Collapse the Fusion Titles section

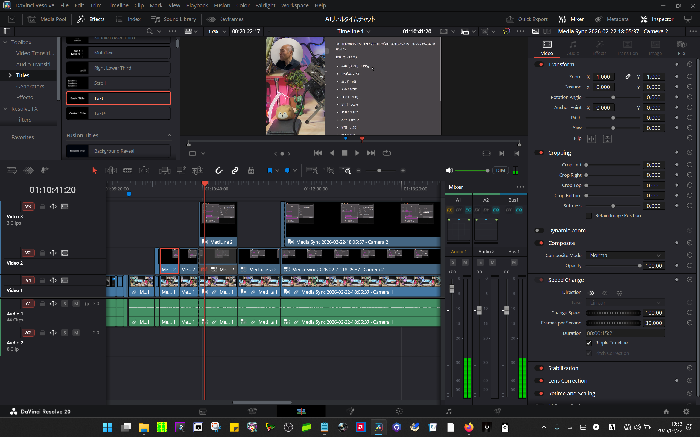pos(170,135)
